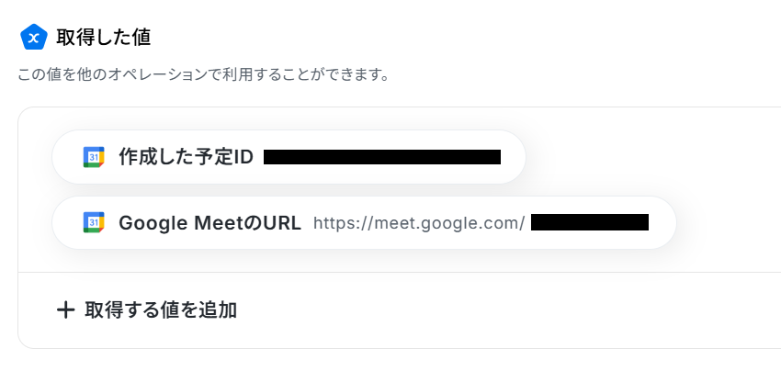The image size is (781, 382).
Task: Select the Google MeetのURL label
Action: [209, 222]
